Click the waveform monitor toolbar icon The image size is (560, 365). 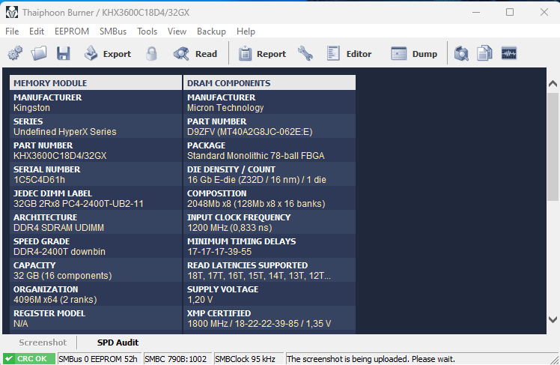pyautogui.click(x=509, y=54)
